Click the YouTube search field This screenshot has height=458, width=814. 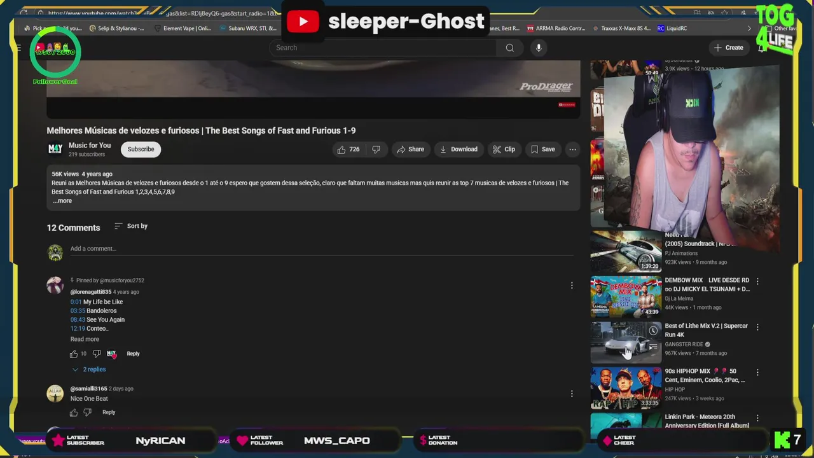(x=383, y=48)
